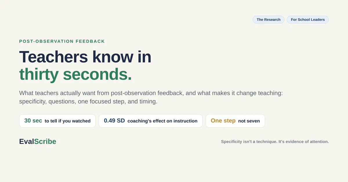This screenshot has height=182, width=348.
Task: Click the tagline 'Specificity isn't a technique'
Action: pyautogui.click(x=275, y=142)
